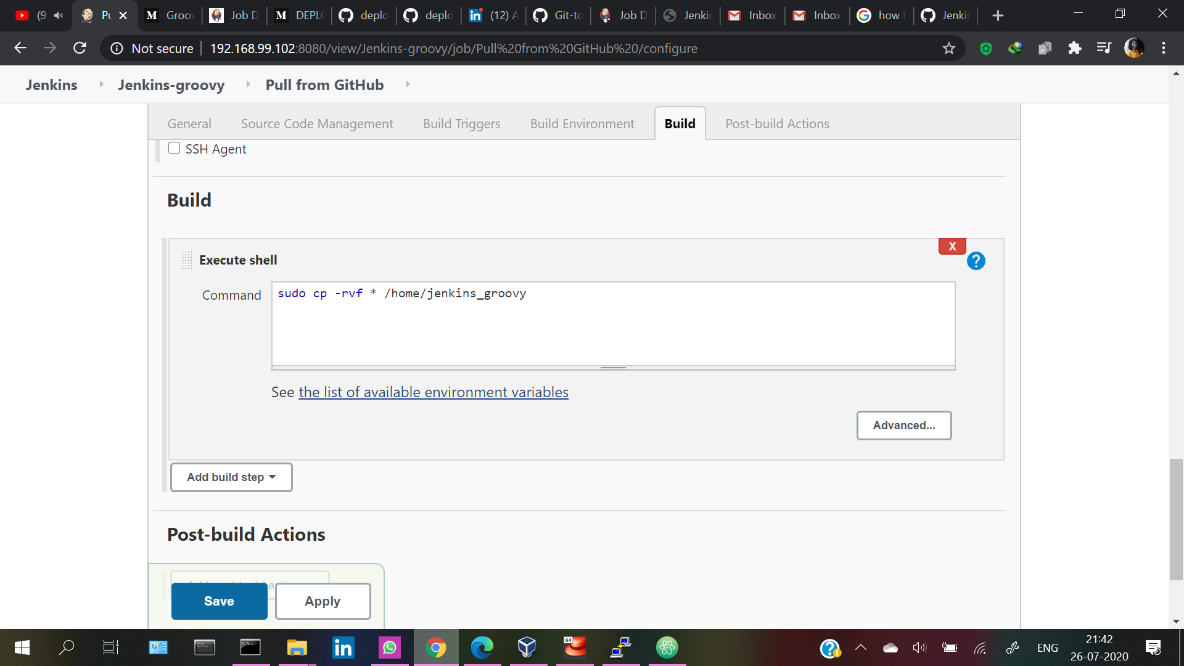Viewport: 1184px width, 666px height.
Task: Expand the Jenkins-groovy breadcrumb arrow
Action: coord(248,84)
